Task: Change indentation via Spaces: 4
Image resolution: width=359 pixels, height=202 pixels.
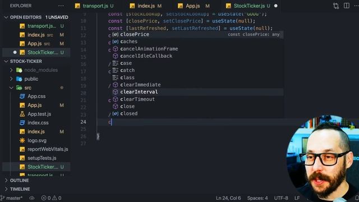Action: (257, 198)
